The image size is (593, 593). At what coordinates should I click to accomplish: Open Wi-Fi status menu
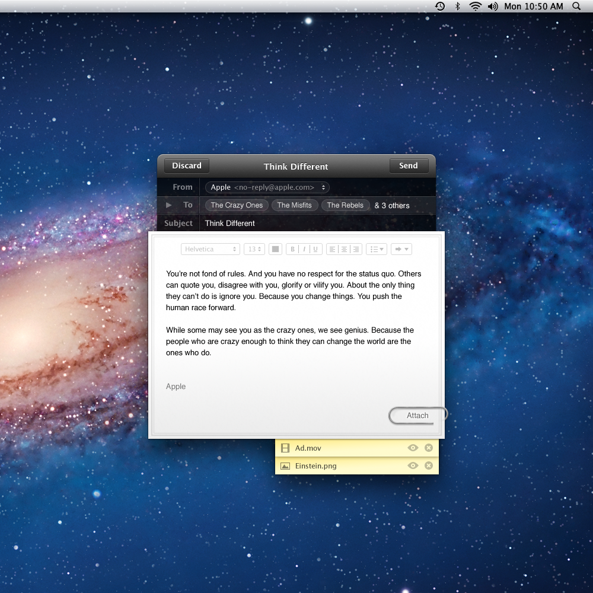click(475, 6)
